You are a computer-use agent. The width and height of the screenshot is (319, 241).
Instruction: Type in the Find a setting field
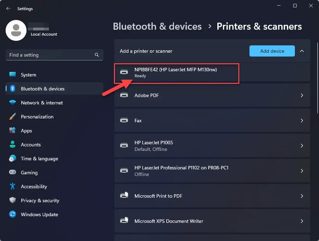point(50,55)
